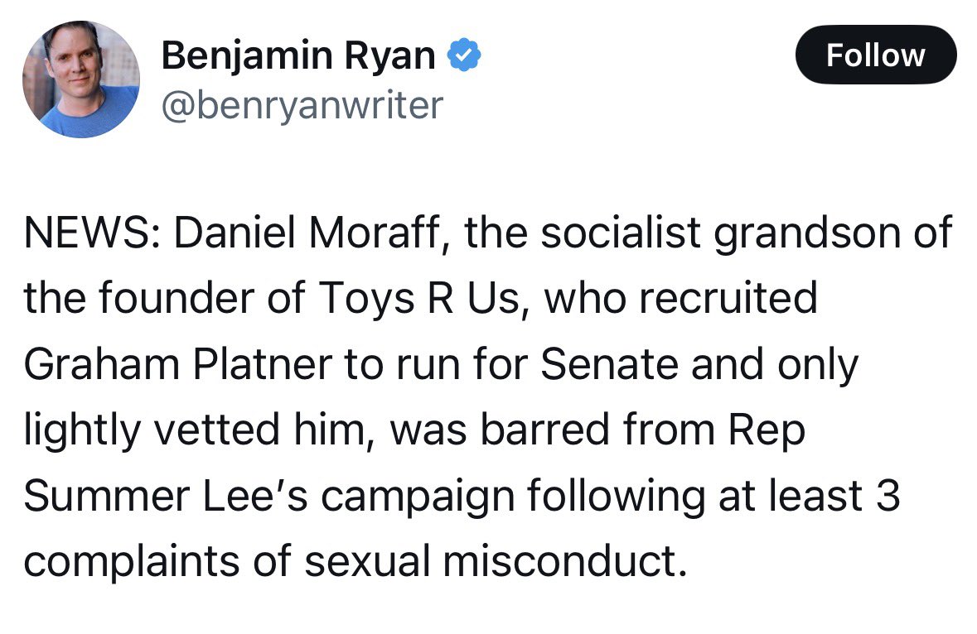Click the word complaints in tweet
The height and width of the screenshot is (634, 977).
[131, 563]
